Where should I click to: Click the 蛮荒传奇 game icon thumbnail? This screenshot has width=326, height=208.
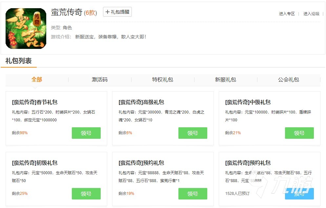pos(26,29)
